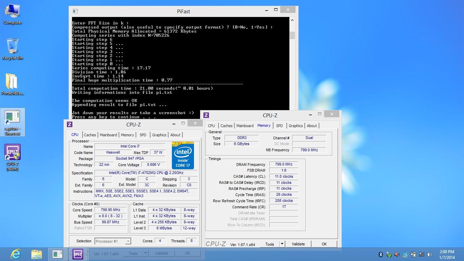Open Caches tab in the right CPU-Z window
The width and height of the screenshot is (464, 261).
click(227, 126)
